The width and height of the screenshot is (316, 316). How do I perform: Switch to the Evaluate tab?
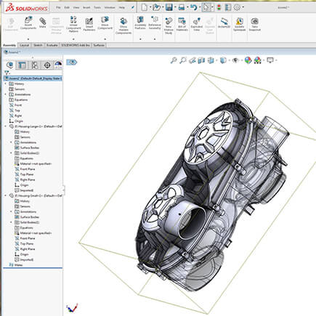click(52, 45)
